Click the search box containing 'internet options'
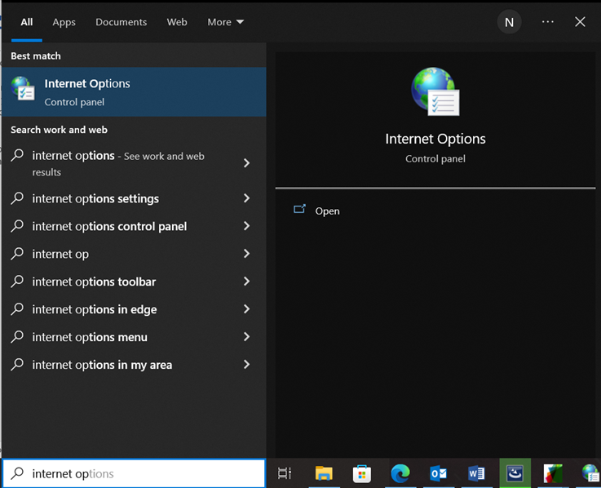Viewport: 601px width, 488px height. tap(143, 473)
